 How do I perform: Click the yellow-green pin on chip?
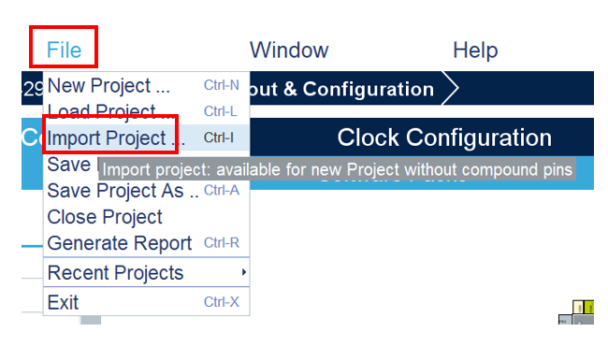point(589,307)
